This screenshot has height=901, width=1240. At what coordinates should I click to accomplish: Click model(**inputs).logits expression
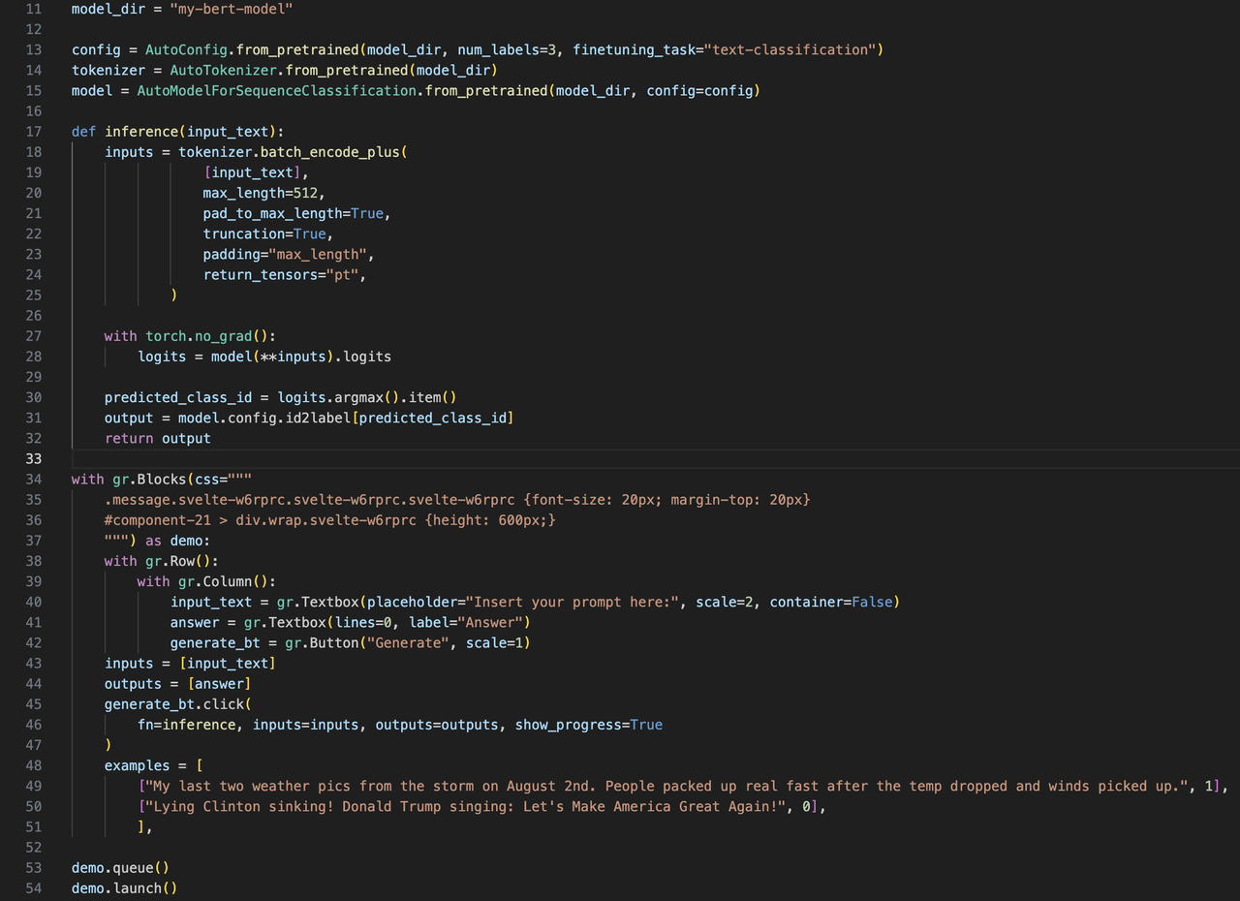(x=301, y=357)
